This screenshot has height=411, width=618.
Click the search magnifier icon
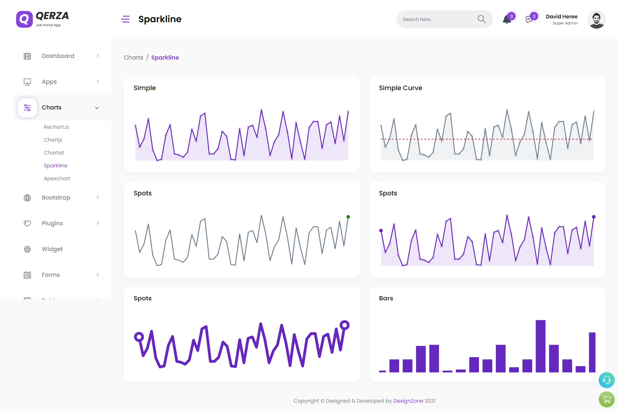[482, 19]
